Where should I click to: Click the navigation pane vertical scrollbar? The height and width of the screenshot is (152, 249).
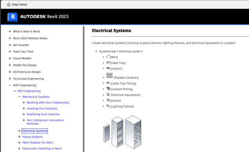(84, 89)
